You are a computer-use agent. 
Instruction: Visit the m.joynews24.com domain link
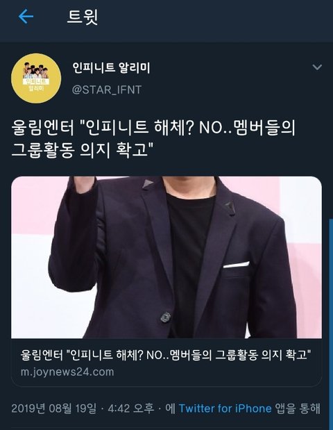pos(67,372)
